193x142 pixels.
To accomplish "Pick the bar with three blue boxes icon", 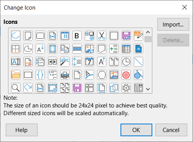I will [77, 49].
